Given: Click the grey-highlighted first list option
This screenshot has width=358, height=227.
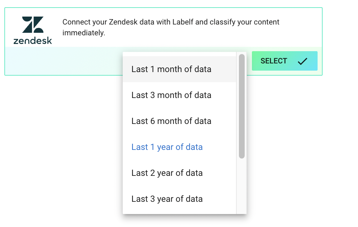Looking at the screenshot, I should (179, 69).
